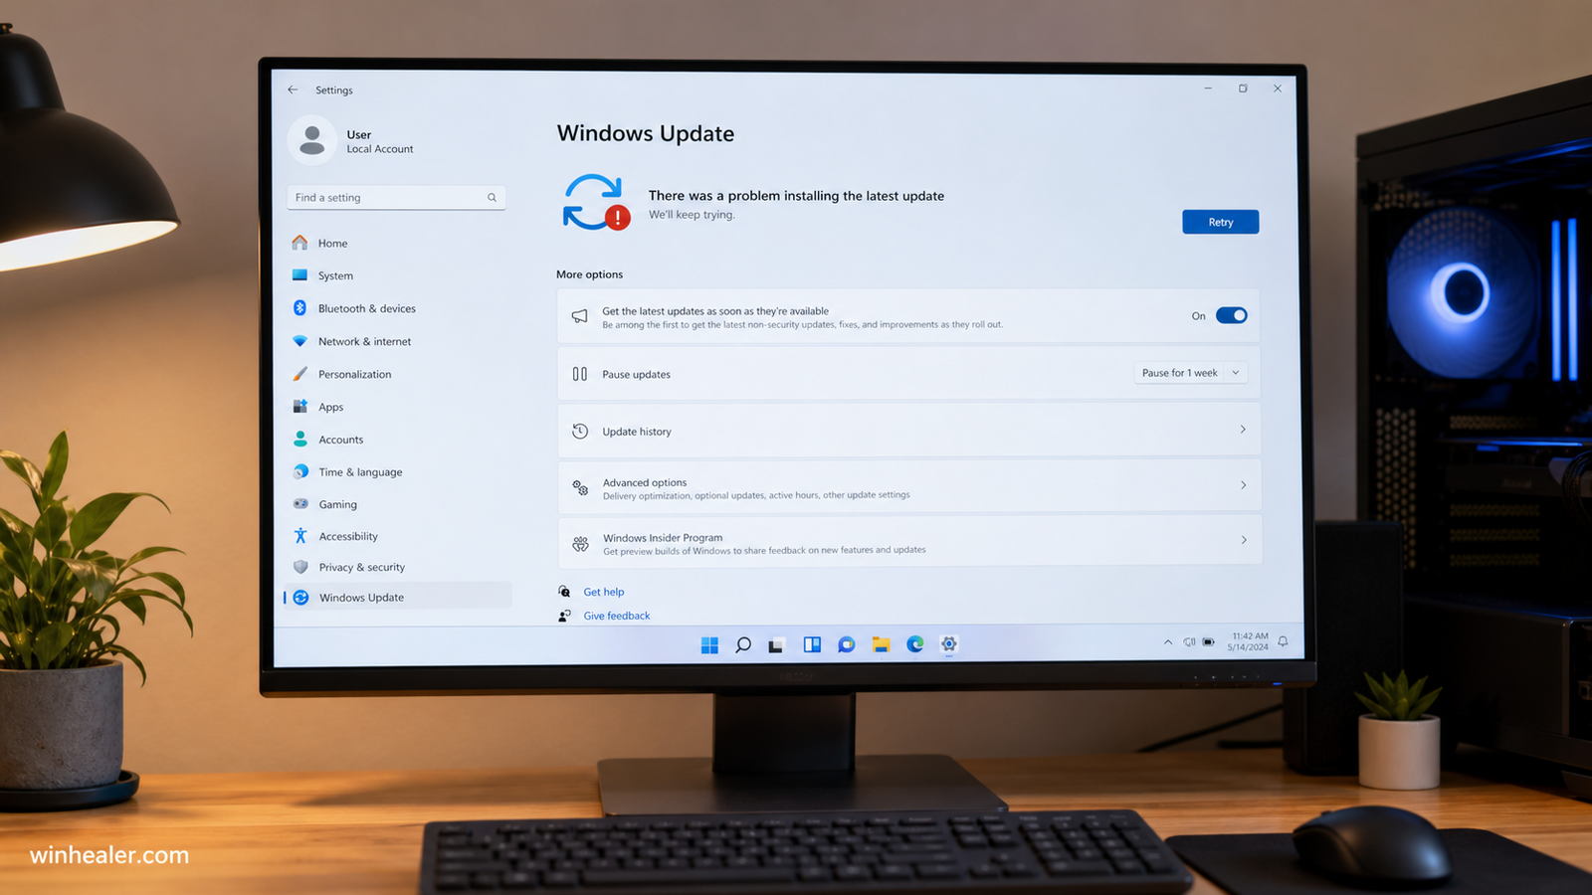
Task: Click the 'Windows Update' page title
Action: coord(646,133)
